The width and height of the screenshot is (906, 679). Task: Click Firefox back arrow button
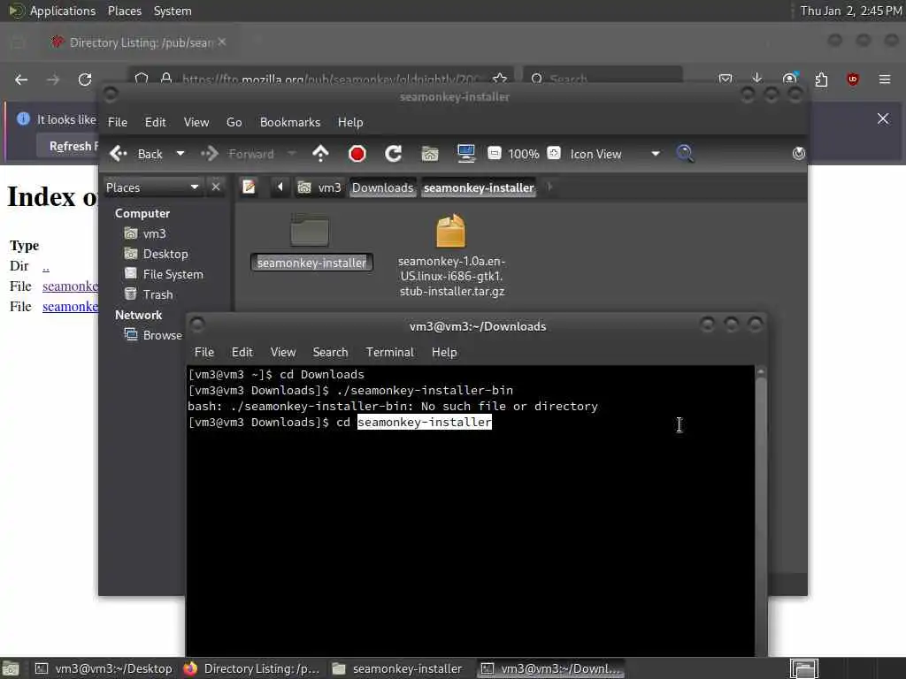pos(21,80)
